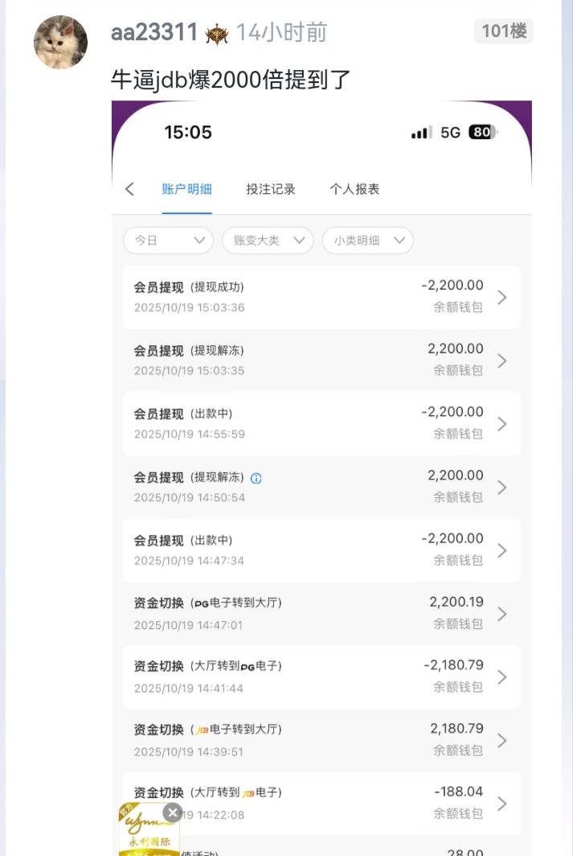This screenshot has height=856, width=573.
Task: Open the -188.04 transfer record arrow
Action: (x=502, y=804)
